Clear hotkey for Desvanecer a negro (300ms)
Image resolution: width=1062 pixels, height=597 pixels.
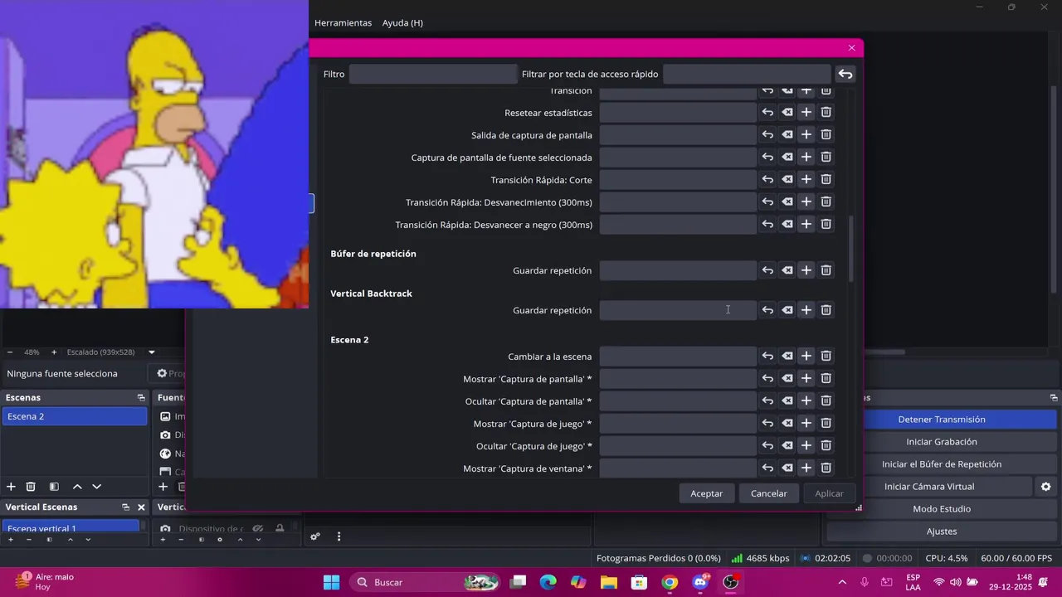click(x=787, y=224)
